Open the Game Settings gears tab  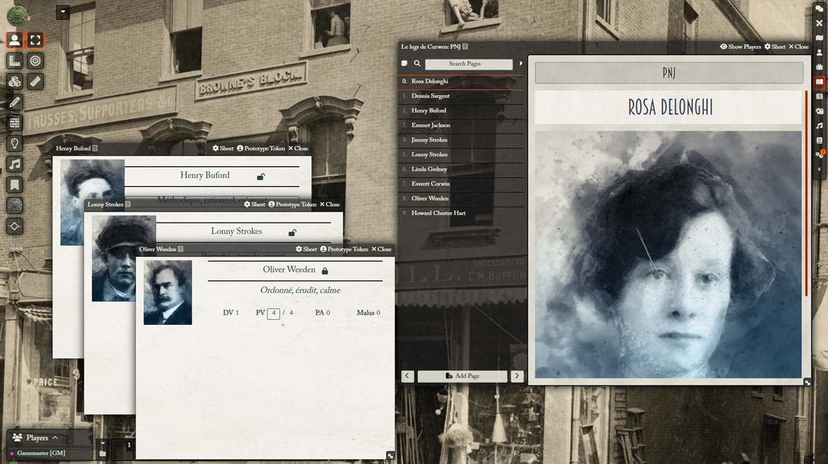pos(819,154)
